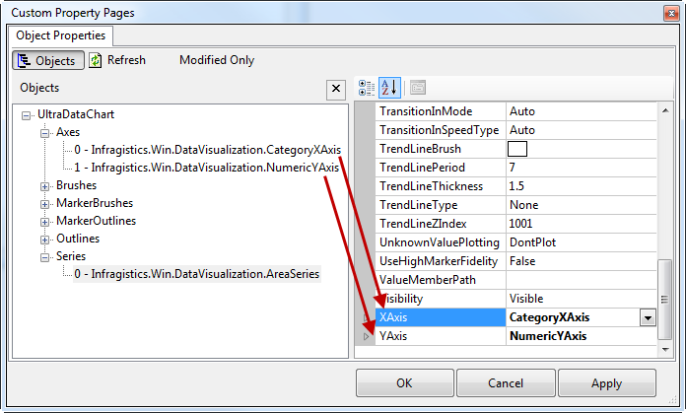
Task: Expand the Brushes tree node
Action: pos(45,185)
